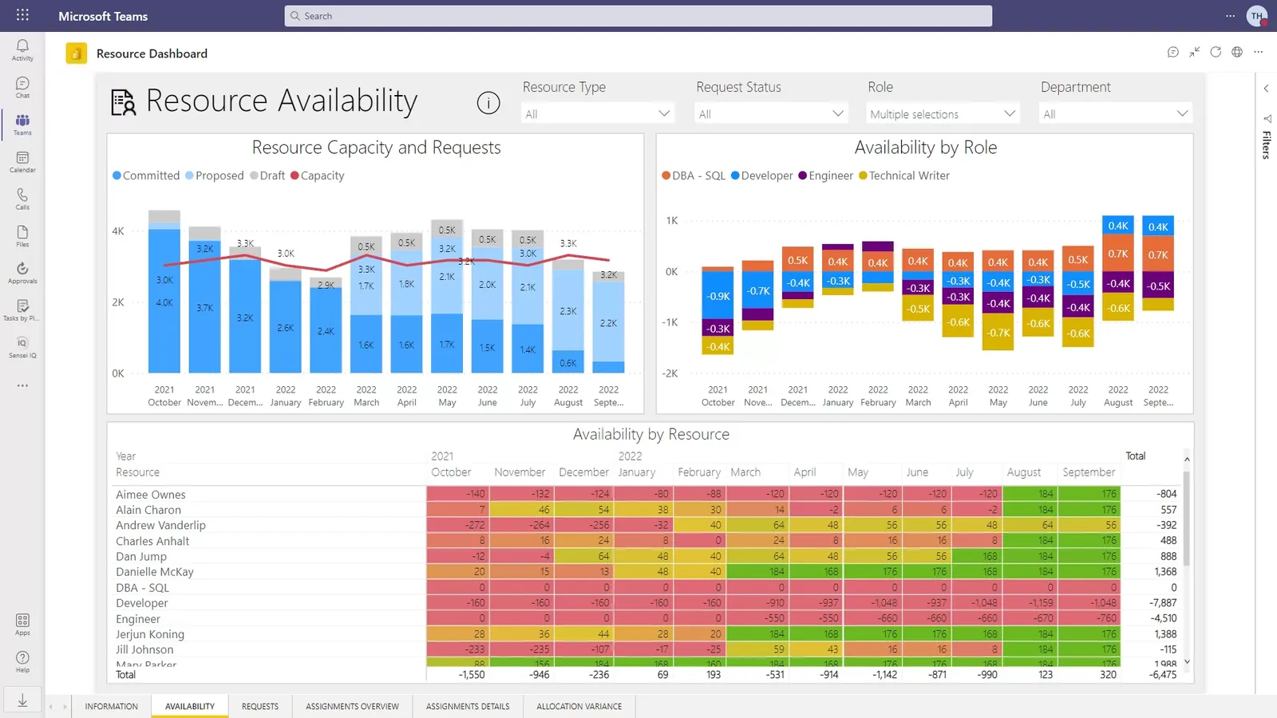
Task: Open the Files icon
Action: point(22,236)
